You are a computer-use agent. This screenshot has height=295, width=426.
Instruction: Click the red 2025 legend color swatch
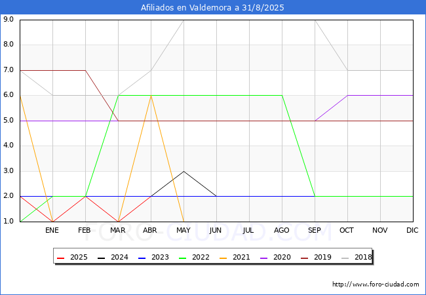[60, 258]
